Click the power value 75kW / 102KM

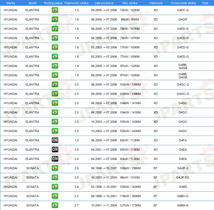point(130,10)
